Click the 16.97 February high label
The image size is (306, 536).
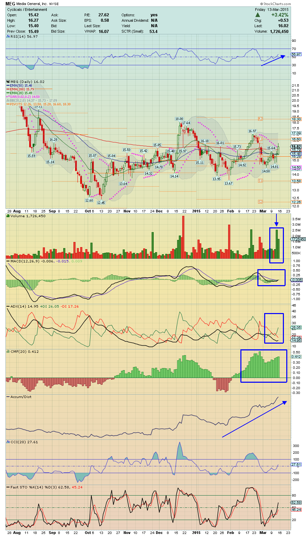pos(252,131)
